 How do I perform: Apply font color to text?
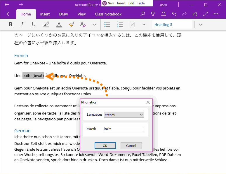pos(59,24)
